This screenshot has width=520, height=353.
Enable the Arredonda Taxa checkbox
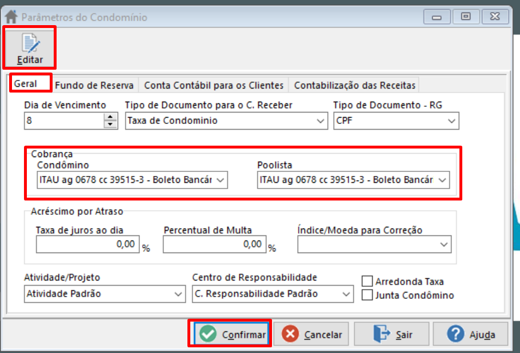click(367, 281)
